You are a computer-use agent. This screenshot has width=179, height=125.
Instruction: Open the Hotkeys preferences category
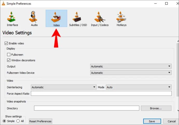121,19
